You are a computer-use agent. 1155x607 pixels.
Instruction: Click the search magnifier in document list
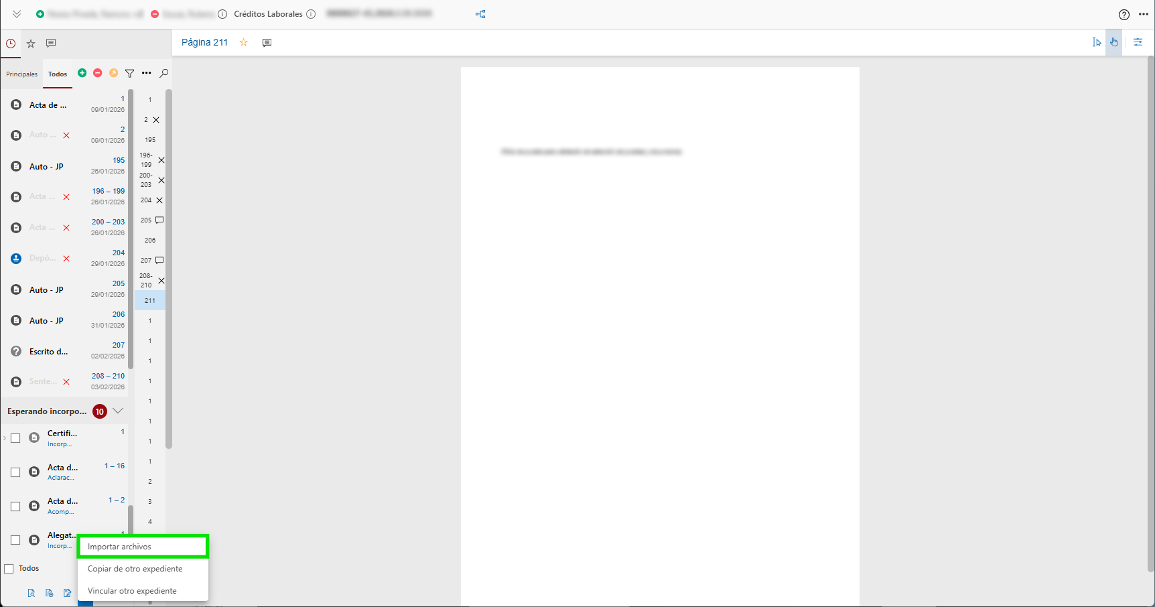164,73
